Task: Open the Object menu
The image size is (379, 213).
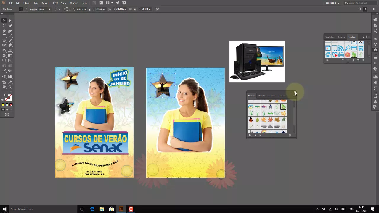Action: [x=27, y=3]
